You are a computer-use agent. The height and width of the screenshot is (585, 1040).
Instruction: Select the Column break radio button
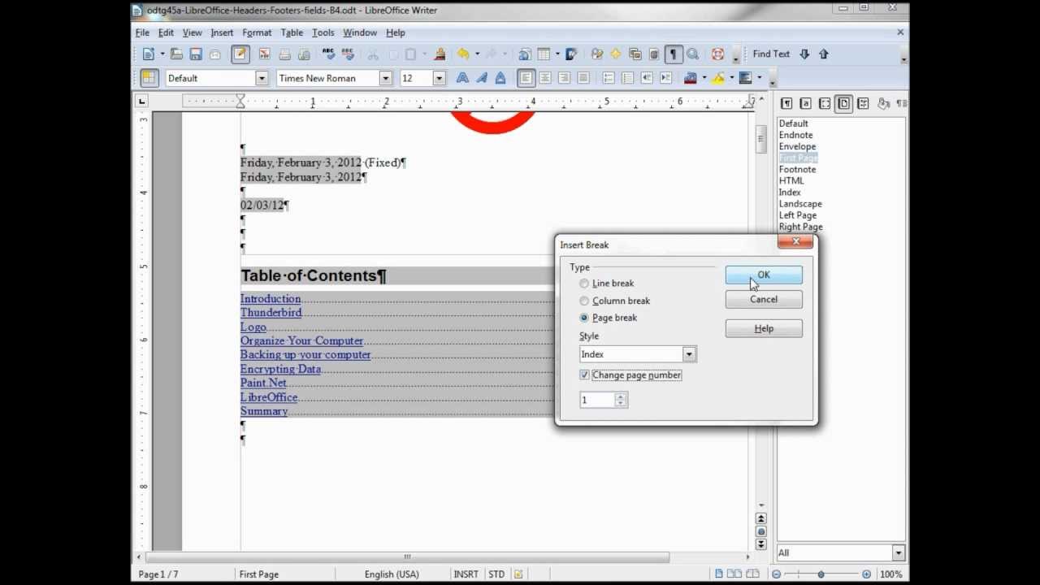584,301
